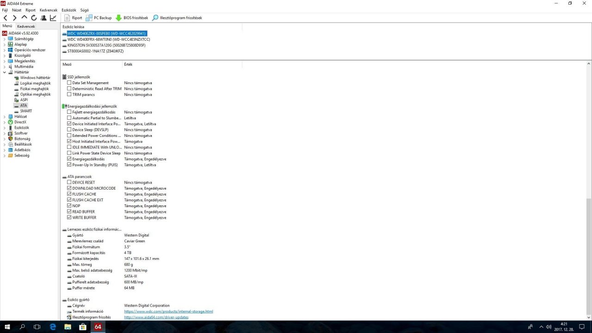This screenshot has width=592, height=333.
Task: Launch Microsoft Edge from taskbar
Action: [x=53, y=327]
